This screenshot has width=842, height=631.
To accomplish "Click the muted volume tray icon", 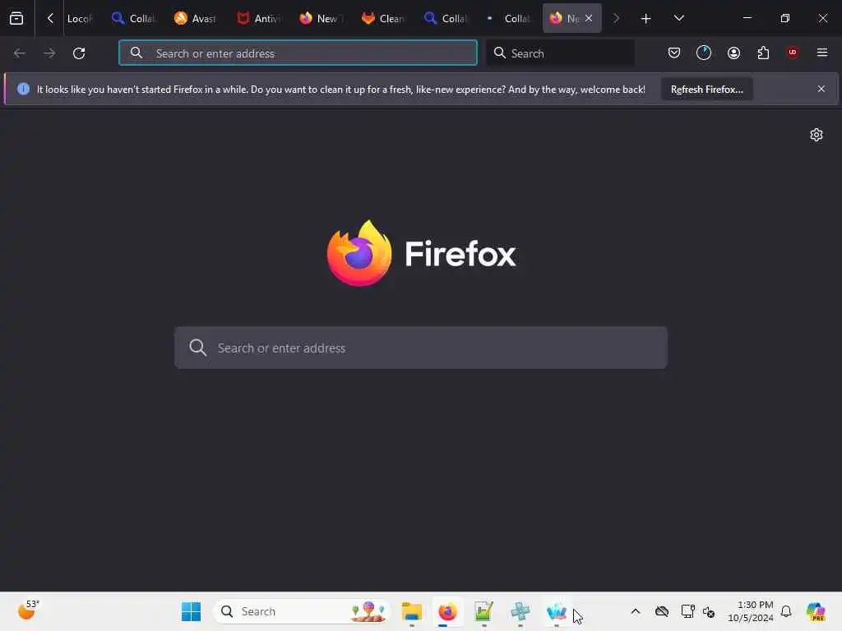I will [x=708, y=611].
